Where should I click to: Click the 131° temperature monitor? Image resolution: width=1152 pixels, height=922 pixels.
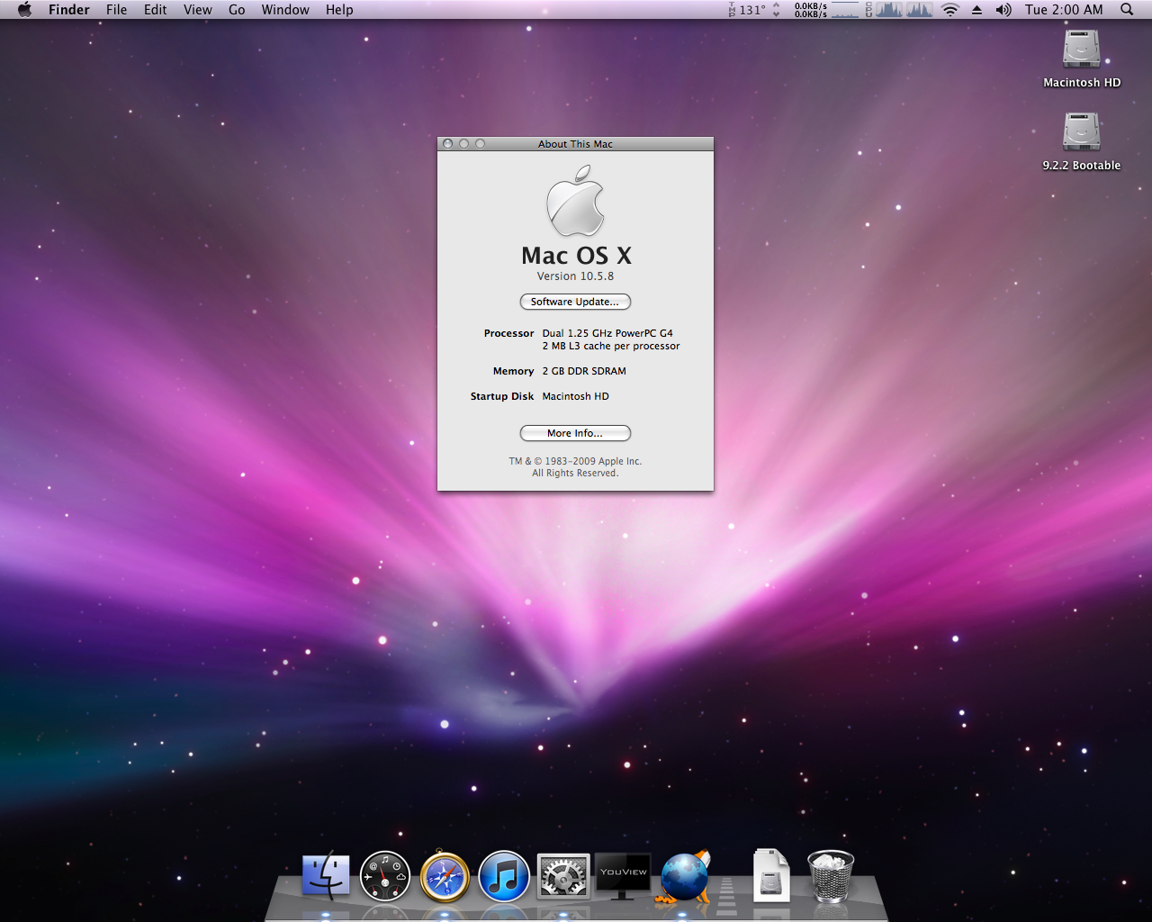click(754, 10)
